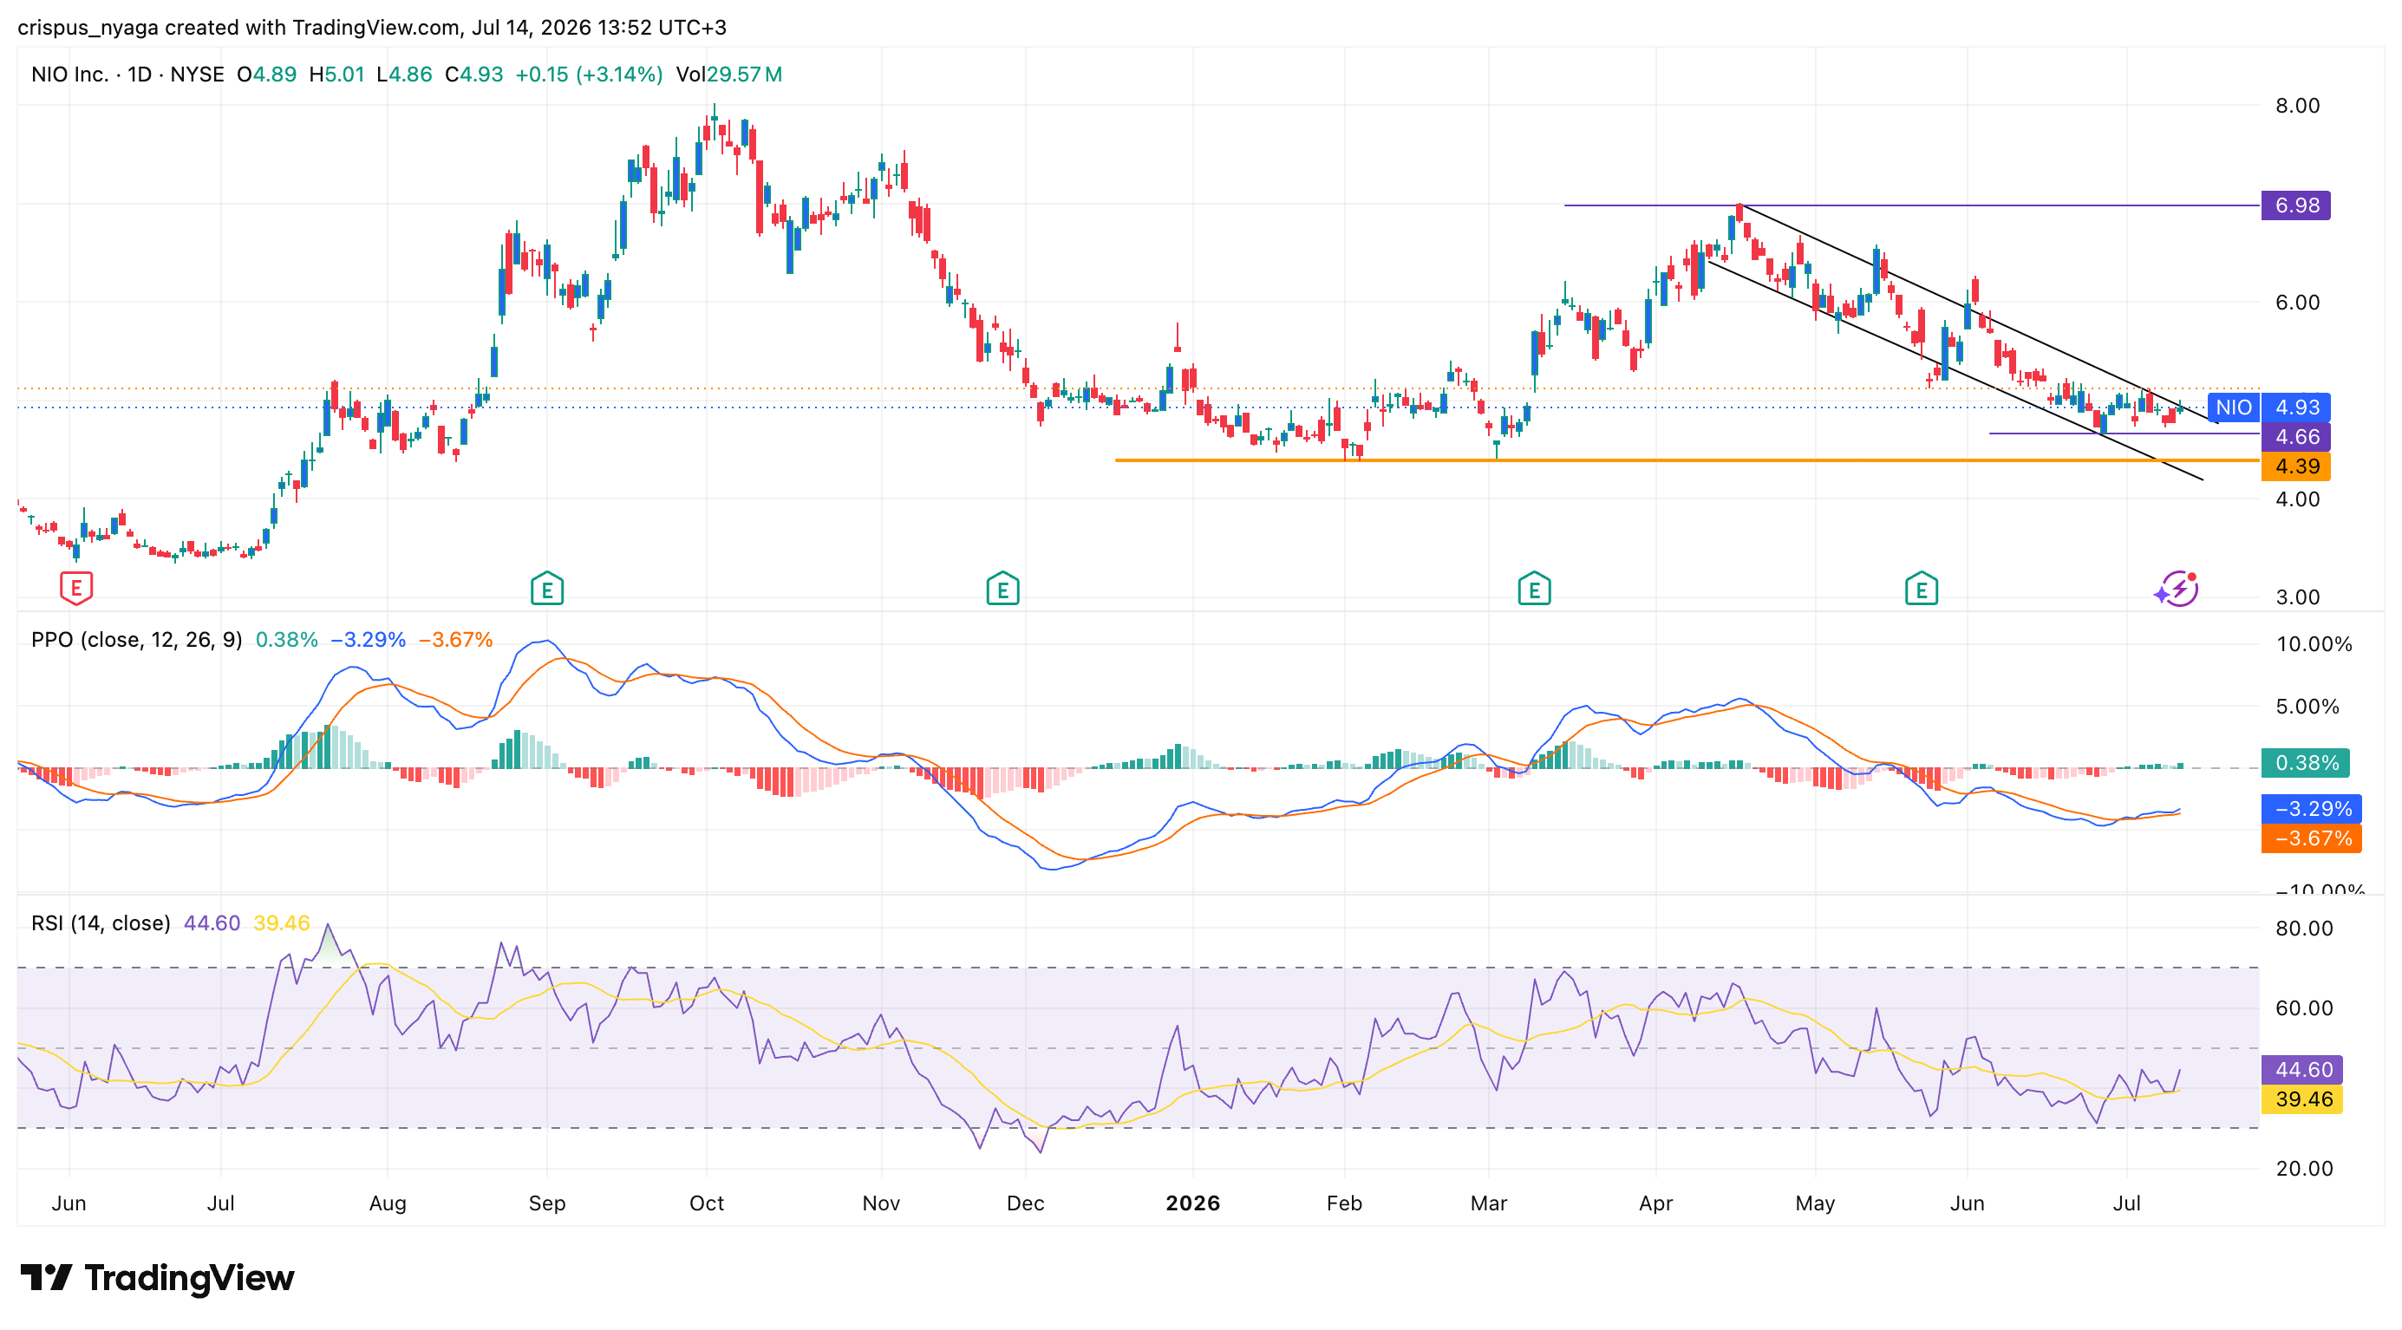This screenshot has height=1330, width=2402.
Task: Open the earnings marker near September
Action: pos(547,588)
